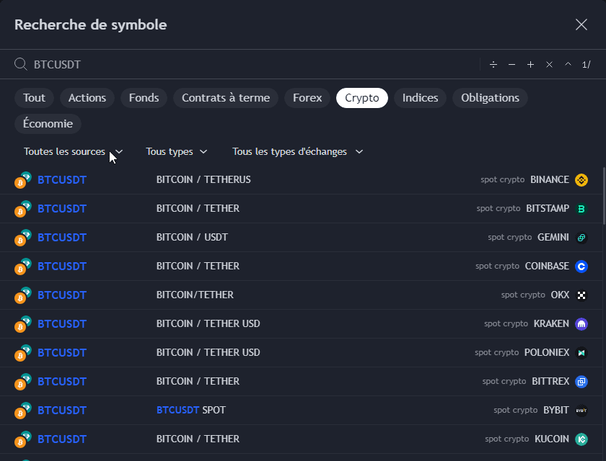The width and height of the screenshot is (606, 461).
Task: Click the symbol search input field
Action: click(252, 65)
